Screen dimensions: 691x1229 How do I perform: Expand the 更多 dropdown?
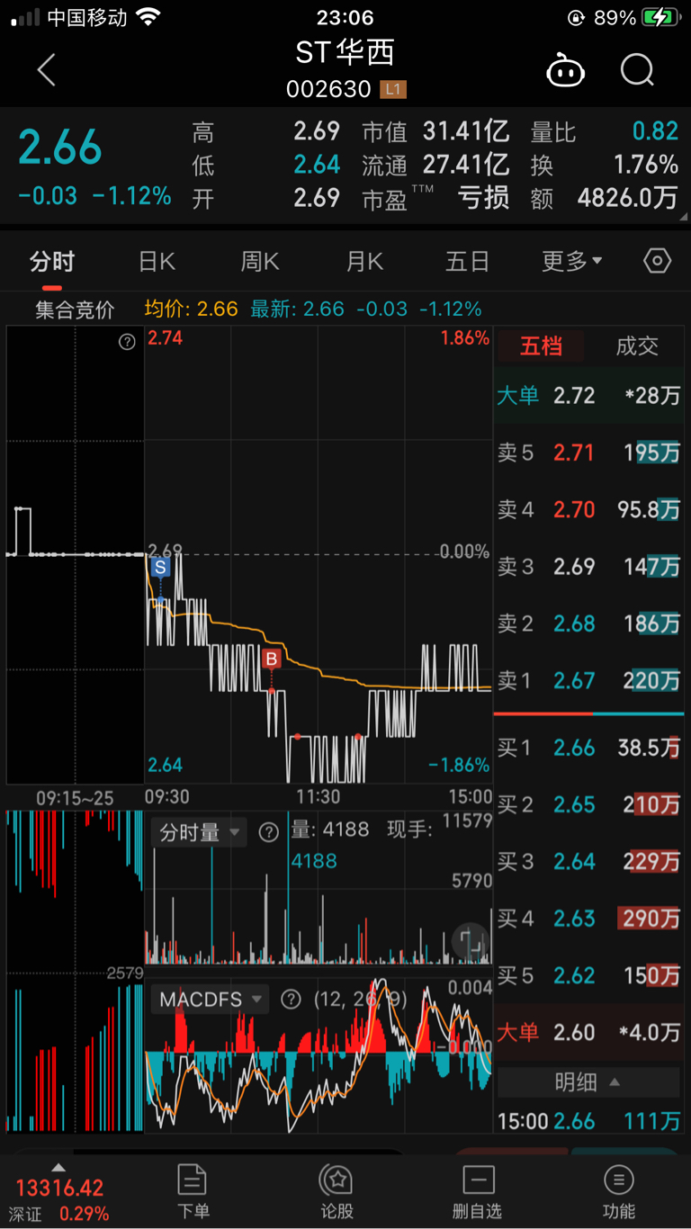572,262
